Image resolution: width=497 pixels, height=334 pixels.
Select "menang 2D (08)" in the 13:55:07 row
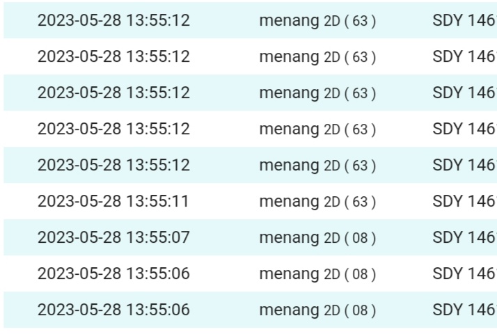pos(317,238)
